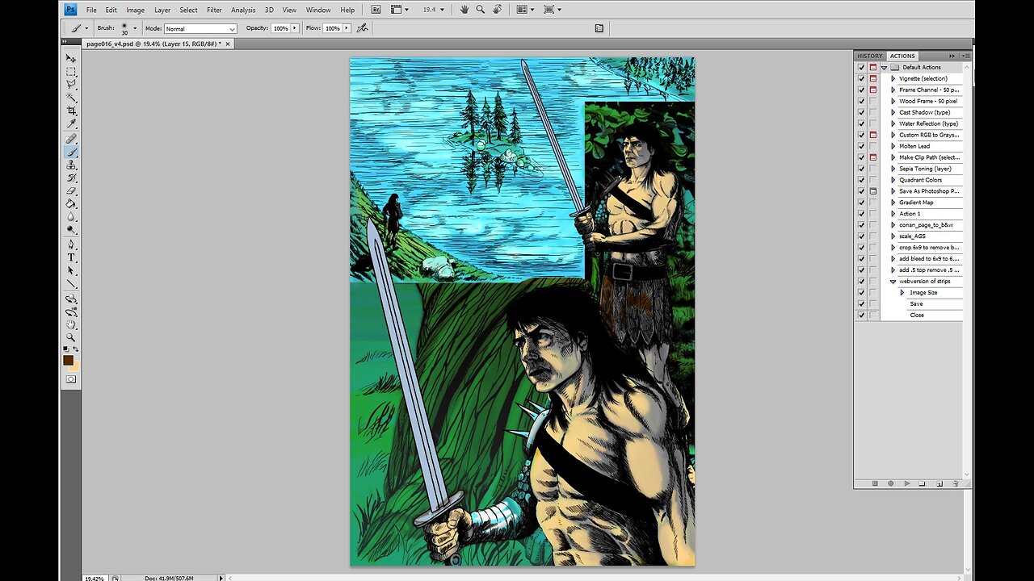Select the Blur tool
The width and height of the screenshot is (1034, 581).
[x=71, y=216]
